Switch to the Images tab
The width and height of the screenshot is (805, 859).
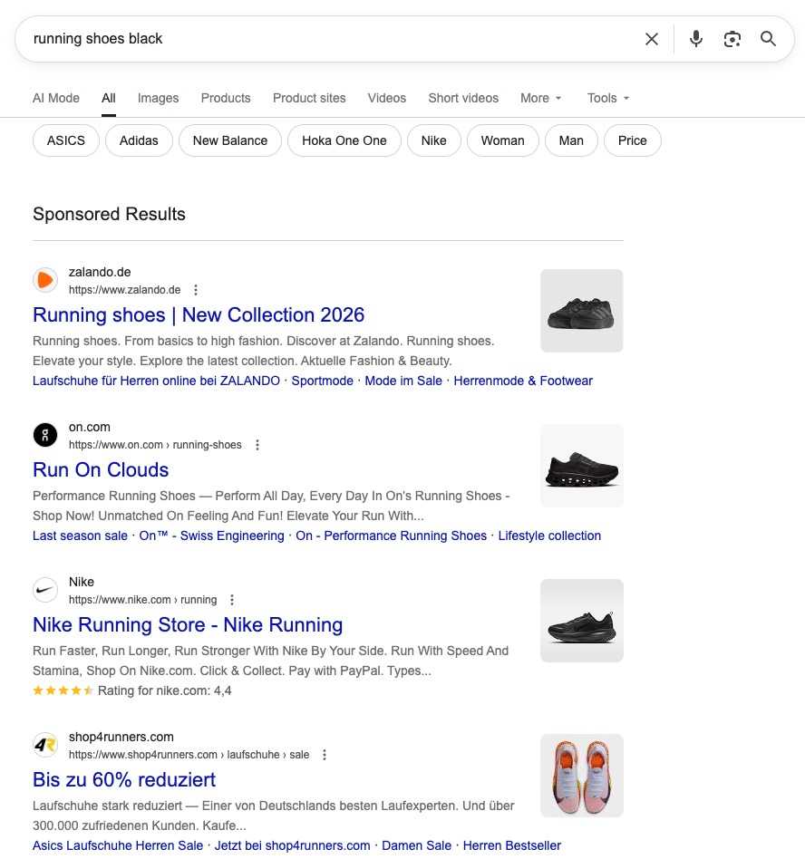pyautogui.click(x=158, y=98)
